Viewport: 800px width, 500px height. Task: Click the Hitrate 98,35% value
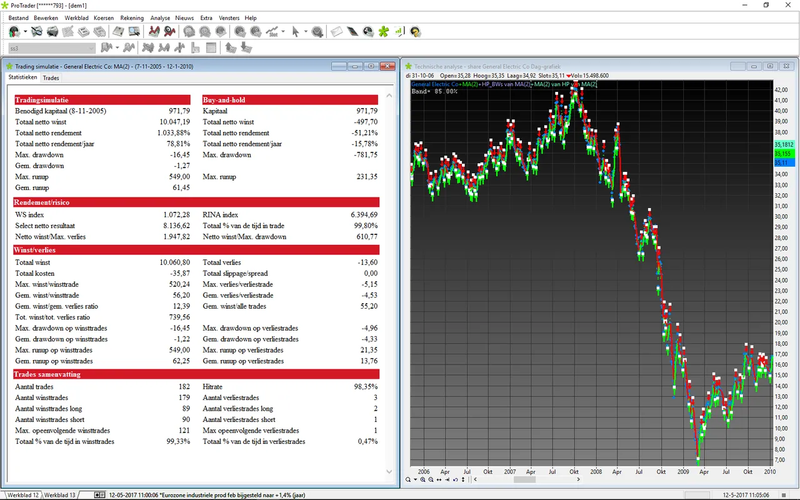pyautogui.click(x=366, y=387)
